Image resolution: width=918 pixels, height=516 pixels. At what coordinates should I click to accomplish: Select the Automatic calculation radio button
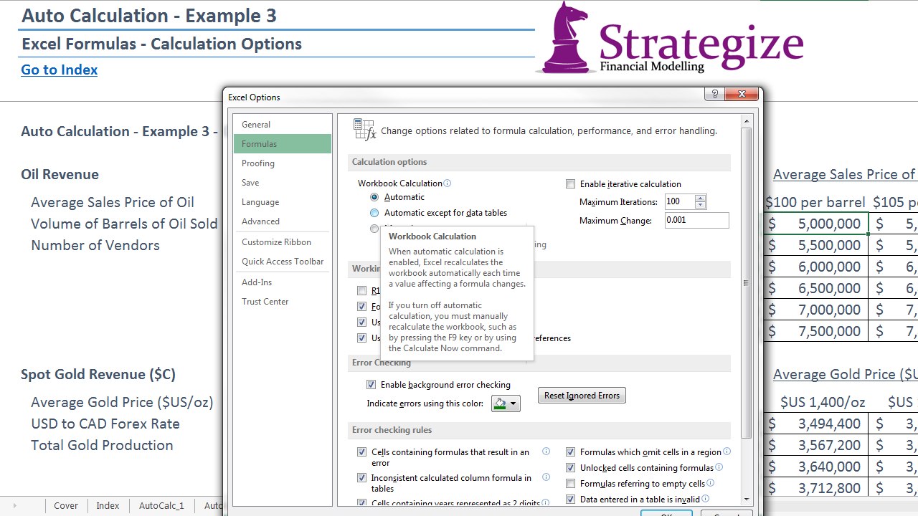pyautogui.click(x=374, y=197)
